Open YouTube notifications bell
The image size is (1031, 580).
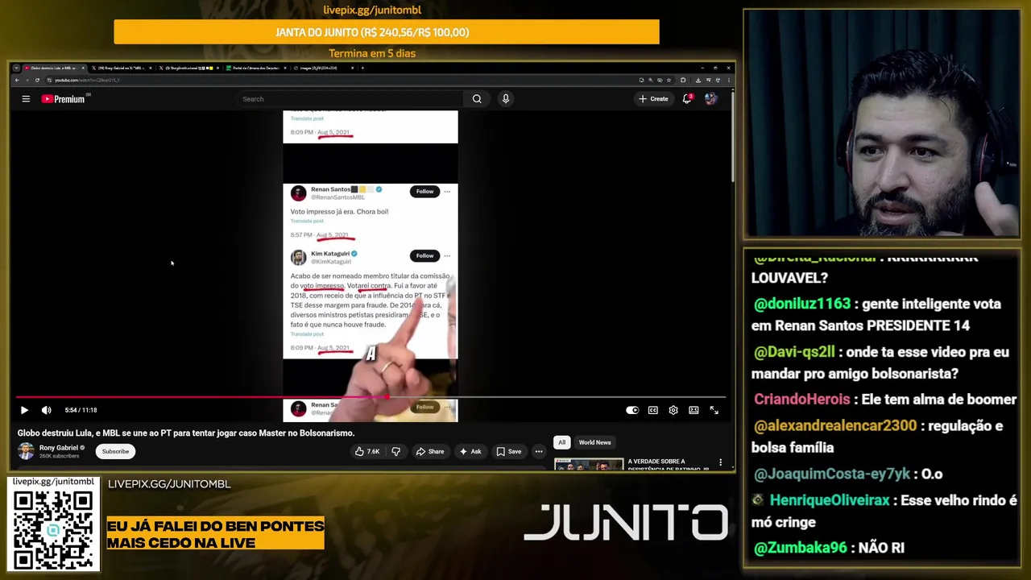[687, 99]
